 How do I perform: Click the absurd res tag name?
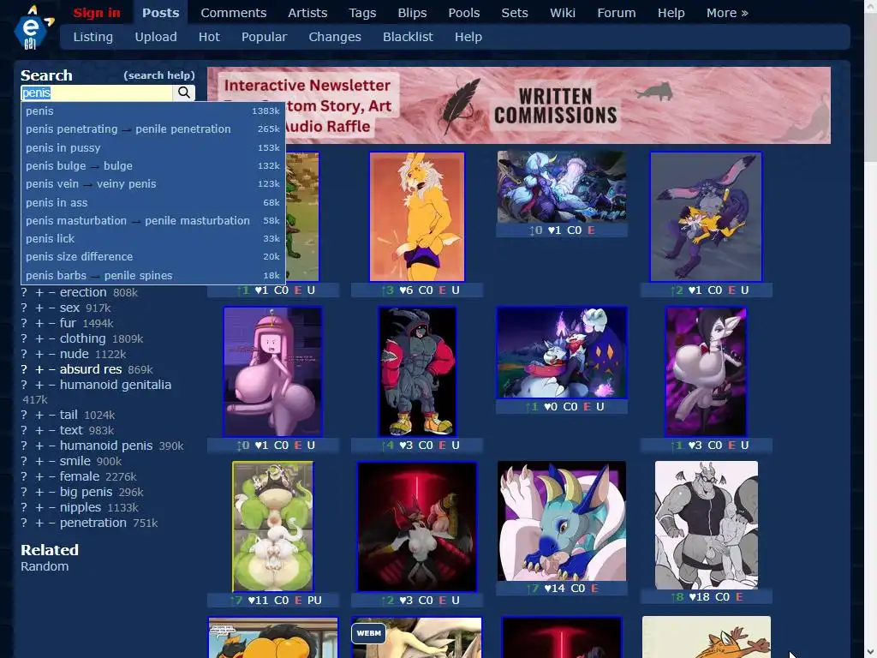click(91, 369)
